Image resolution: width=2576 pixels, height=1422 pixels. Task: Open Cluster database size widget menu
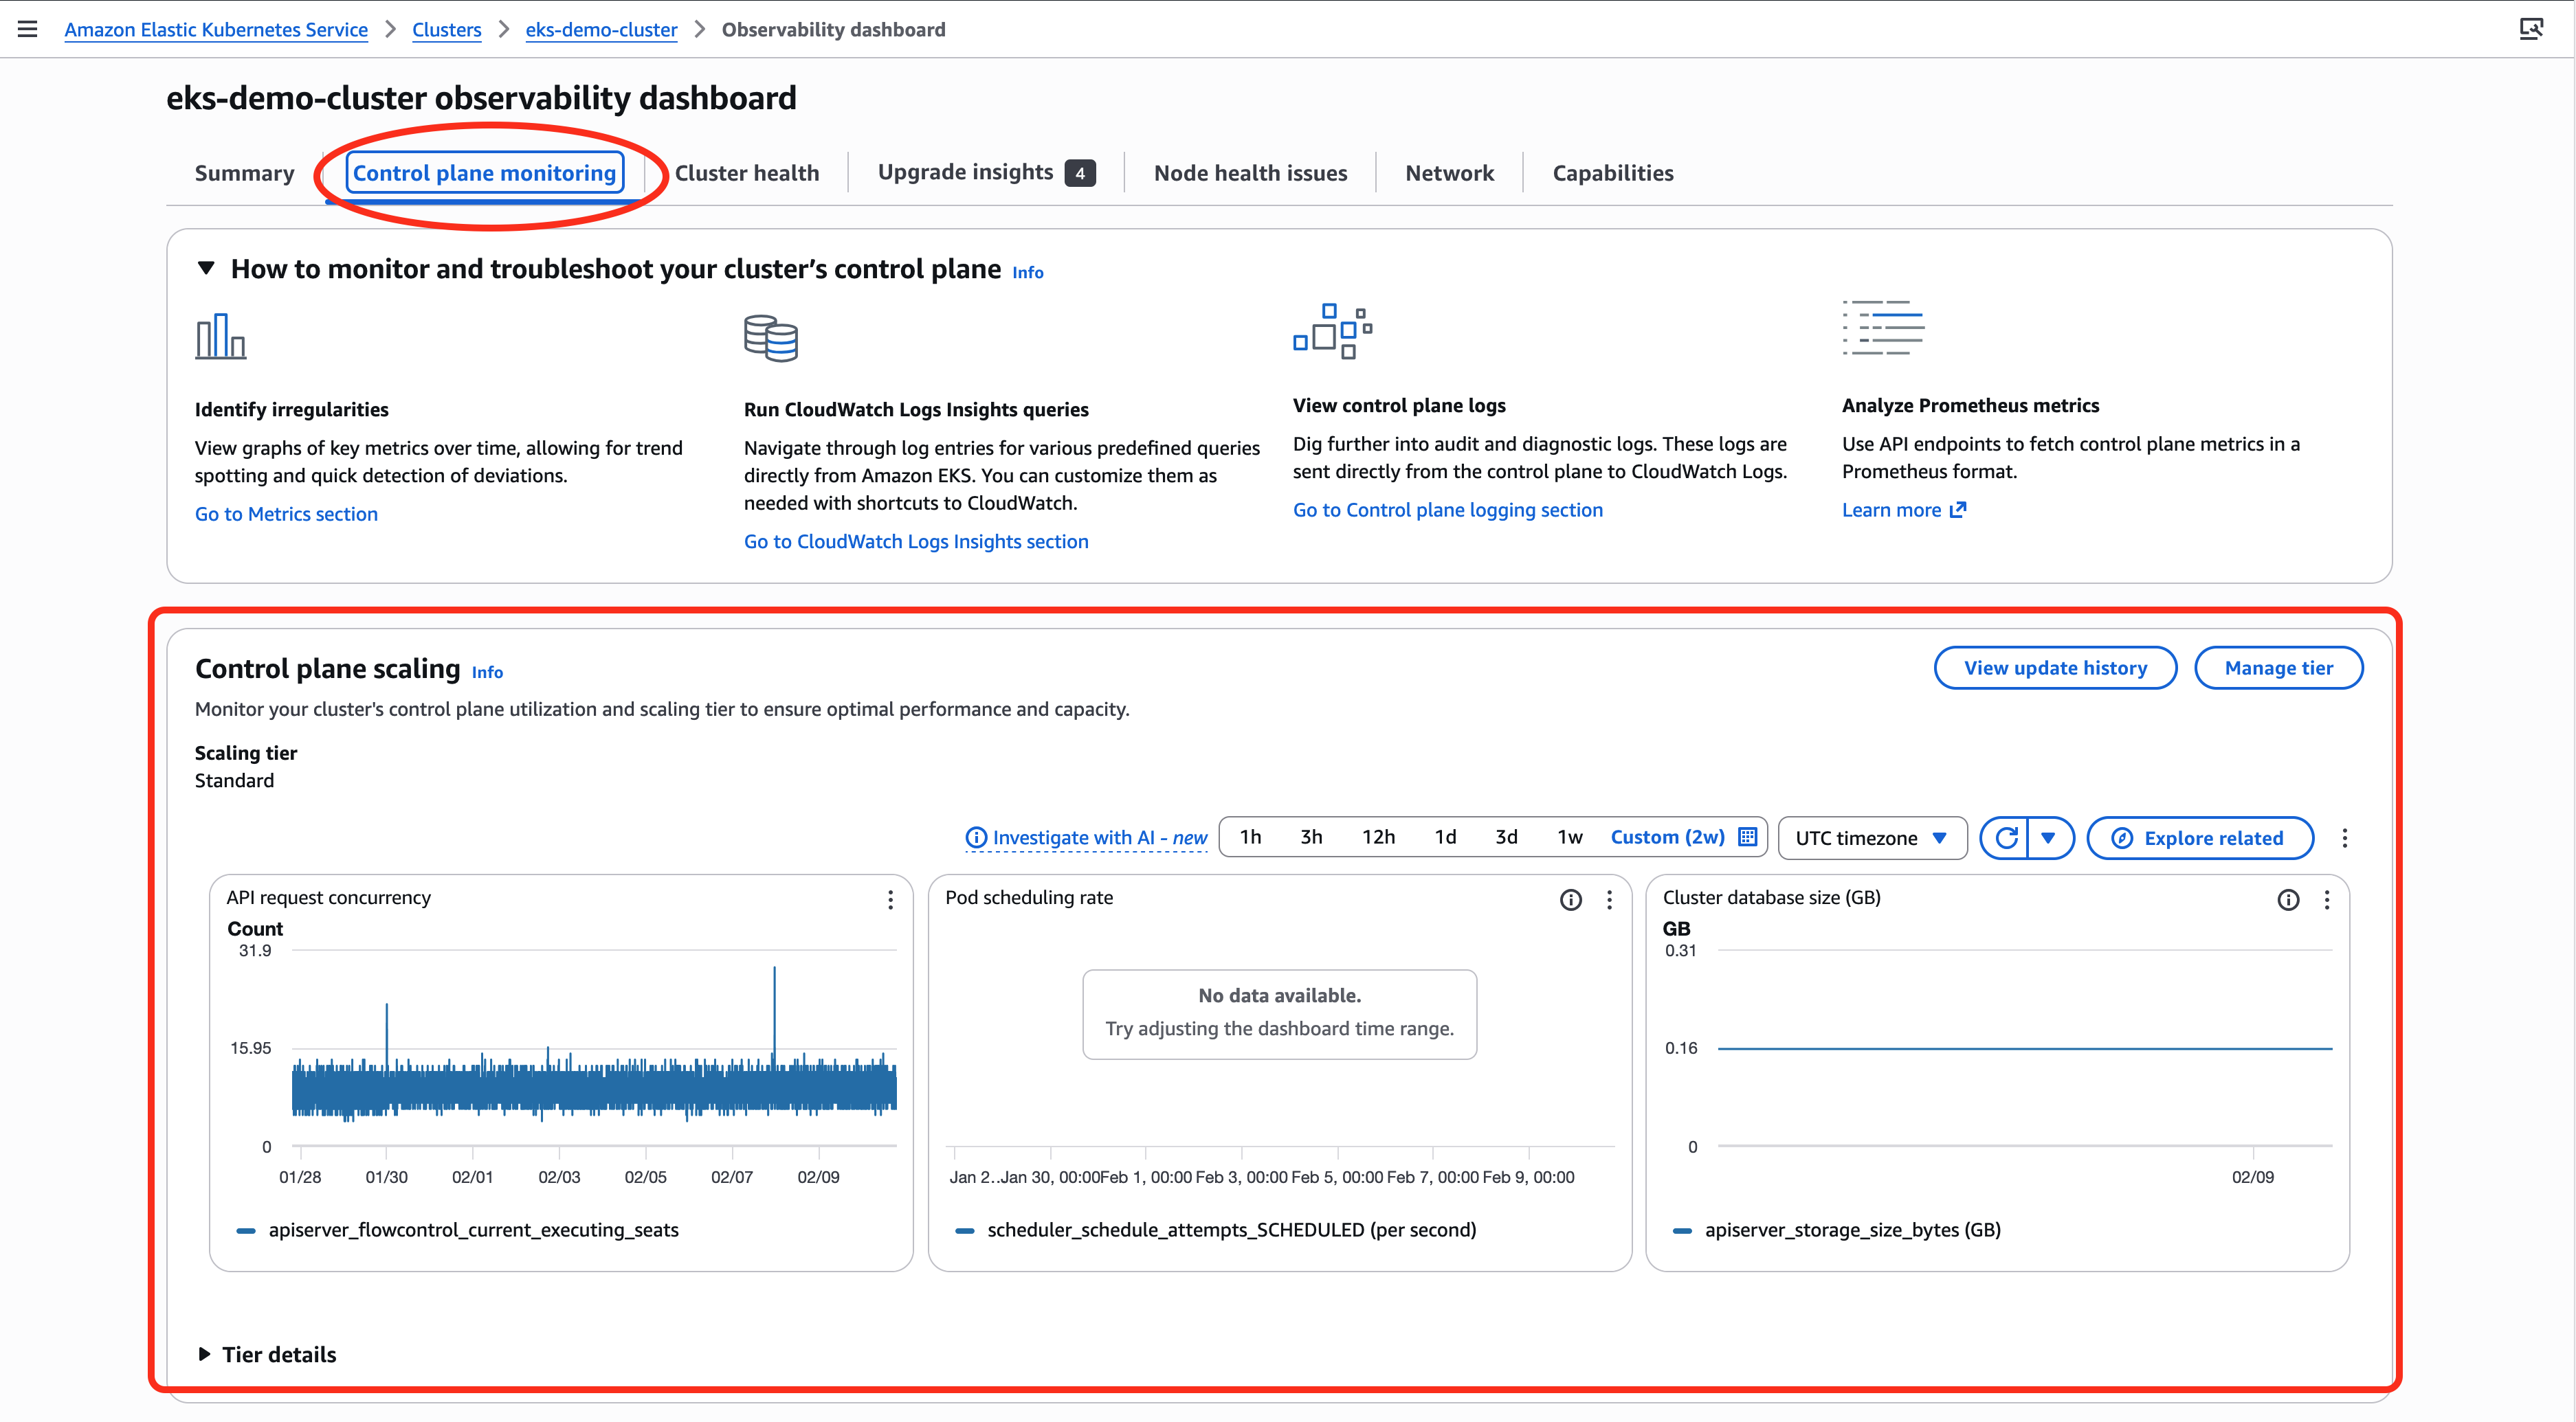tap(2327, 899)
